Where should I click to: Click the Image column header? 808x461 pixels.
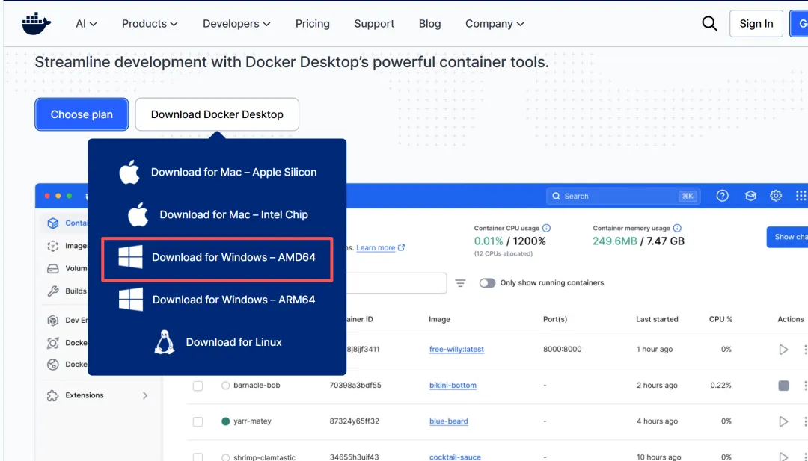point(440,319)
